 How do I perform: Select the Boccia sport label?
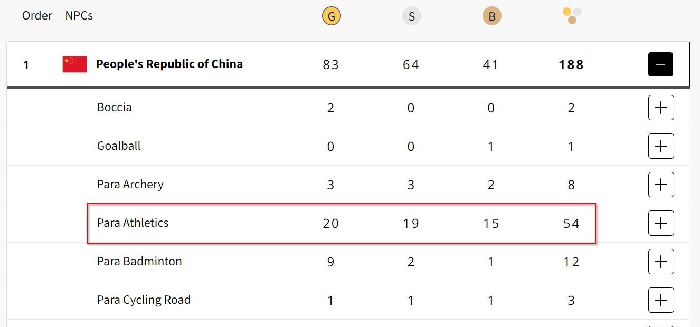[114, 108]
